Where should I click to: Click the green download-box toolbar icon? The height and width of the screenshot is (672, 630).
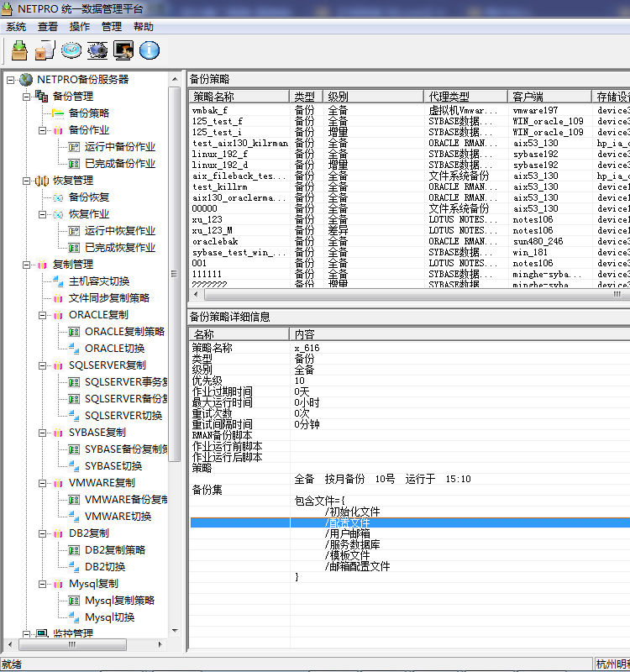pos(19,50)
